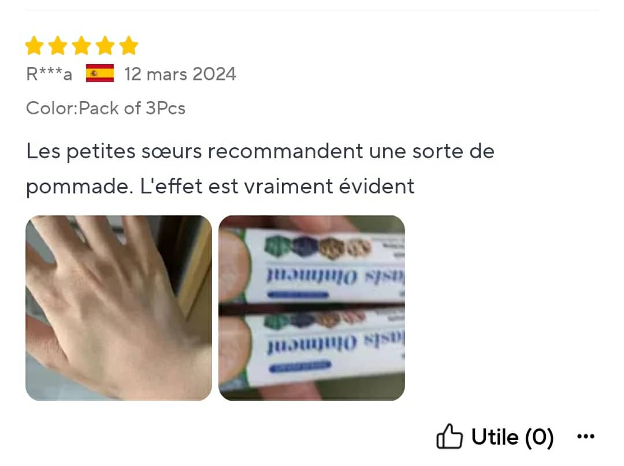This screenshot has width=624, height=466.
Task: Click the fourth rating star
Action: point(105,45)
